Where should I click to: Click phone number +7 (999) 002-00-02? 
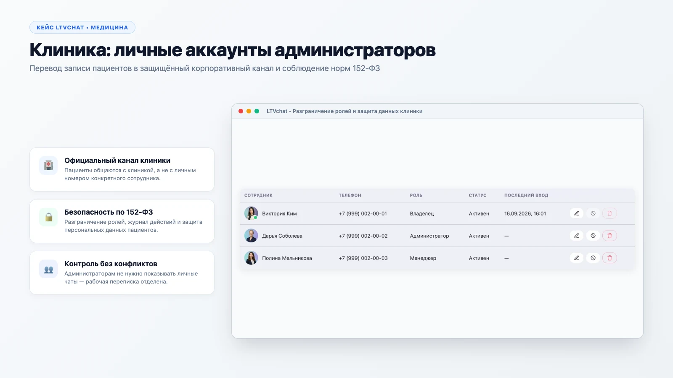tap(363, 236)
